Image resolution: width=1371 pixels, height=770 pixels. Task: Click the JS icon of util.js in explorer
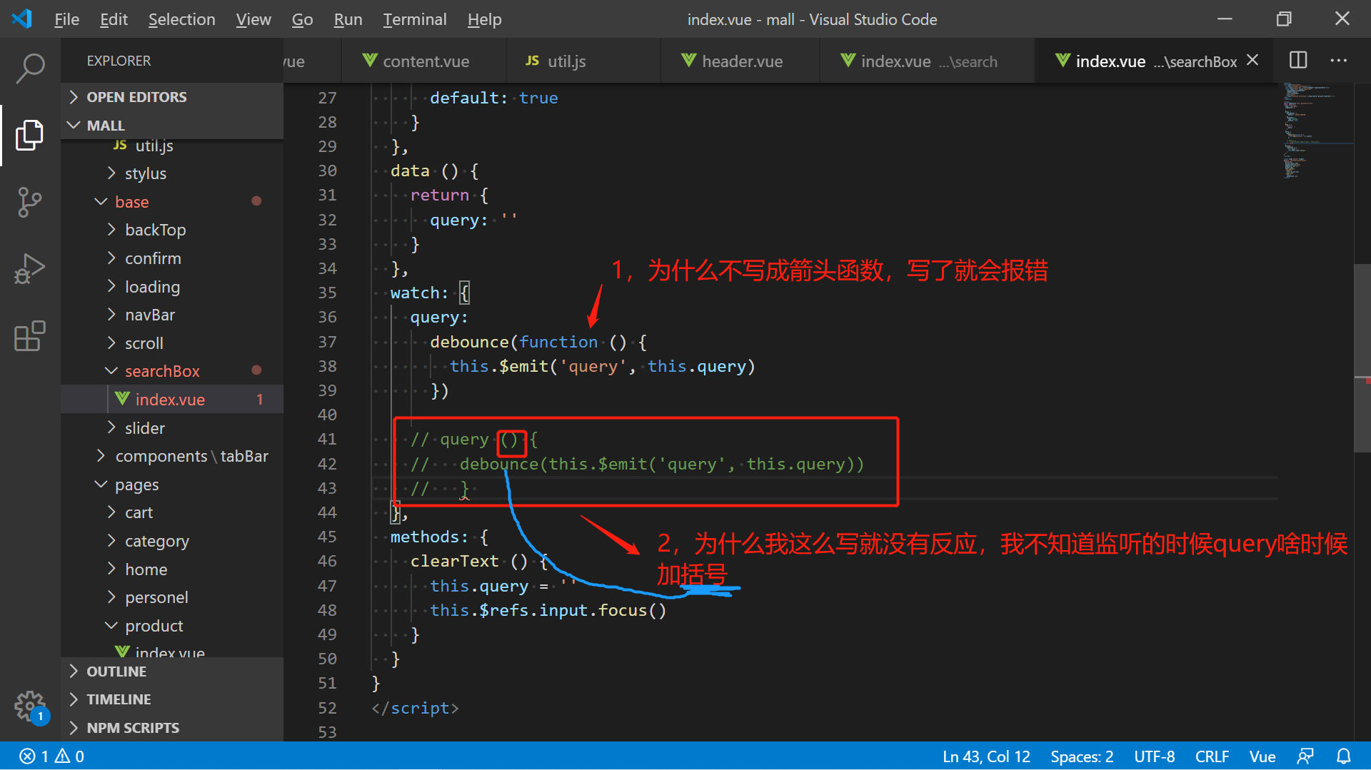pyautogui.click(x=120, y=146)
